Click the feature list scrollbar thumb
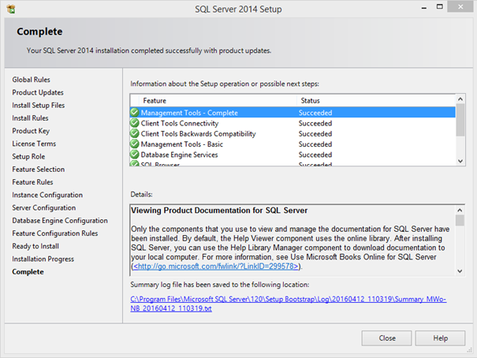Screen dimensions: 477x358 pyautogui.click(x=460, y=120)
